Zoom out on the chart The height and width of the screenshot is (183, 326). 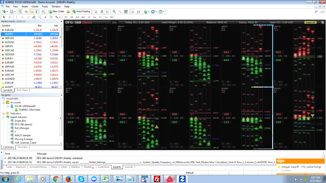click(x=120, y=11)
